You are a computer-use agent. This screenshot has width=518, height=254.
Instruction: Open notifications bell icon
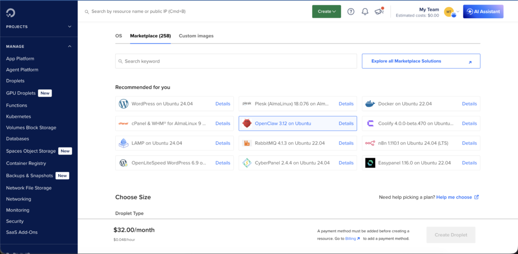click(x=365, y=12)
